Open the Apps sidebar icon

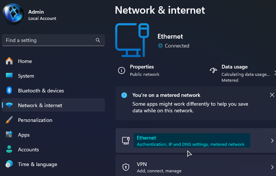(9, 134)
